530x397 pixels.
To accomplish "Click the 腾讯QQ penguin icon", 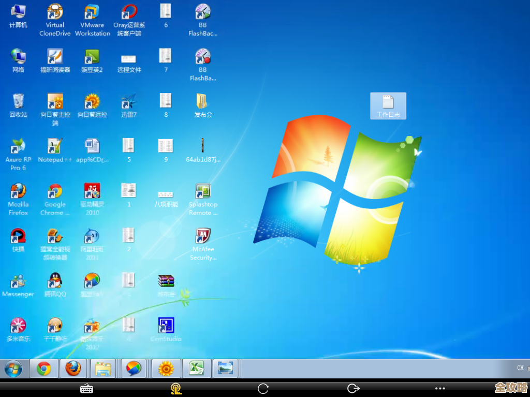I will 55,281.
